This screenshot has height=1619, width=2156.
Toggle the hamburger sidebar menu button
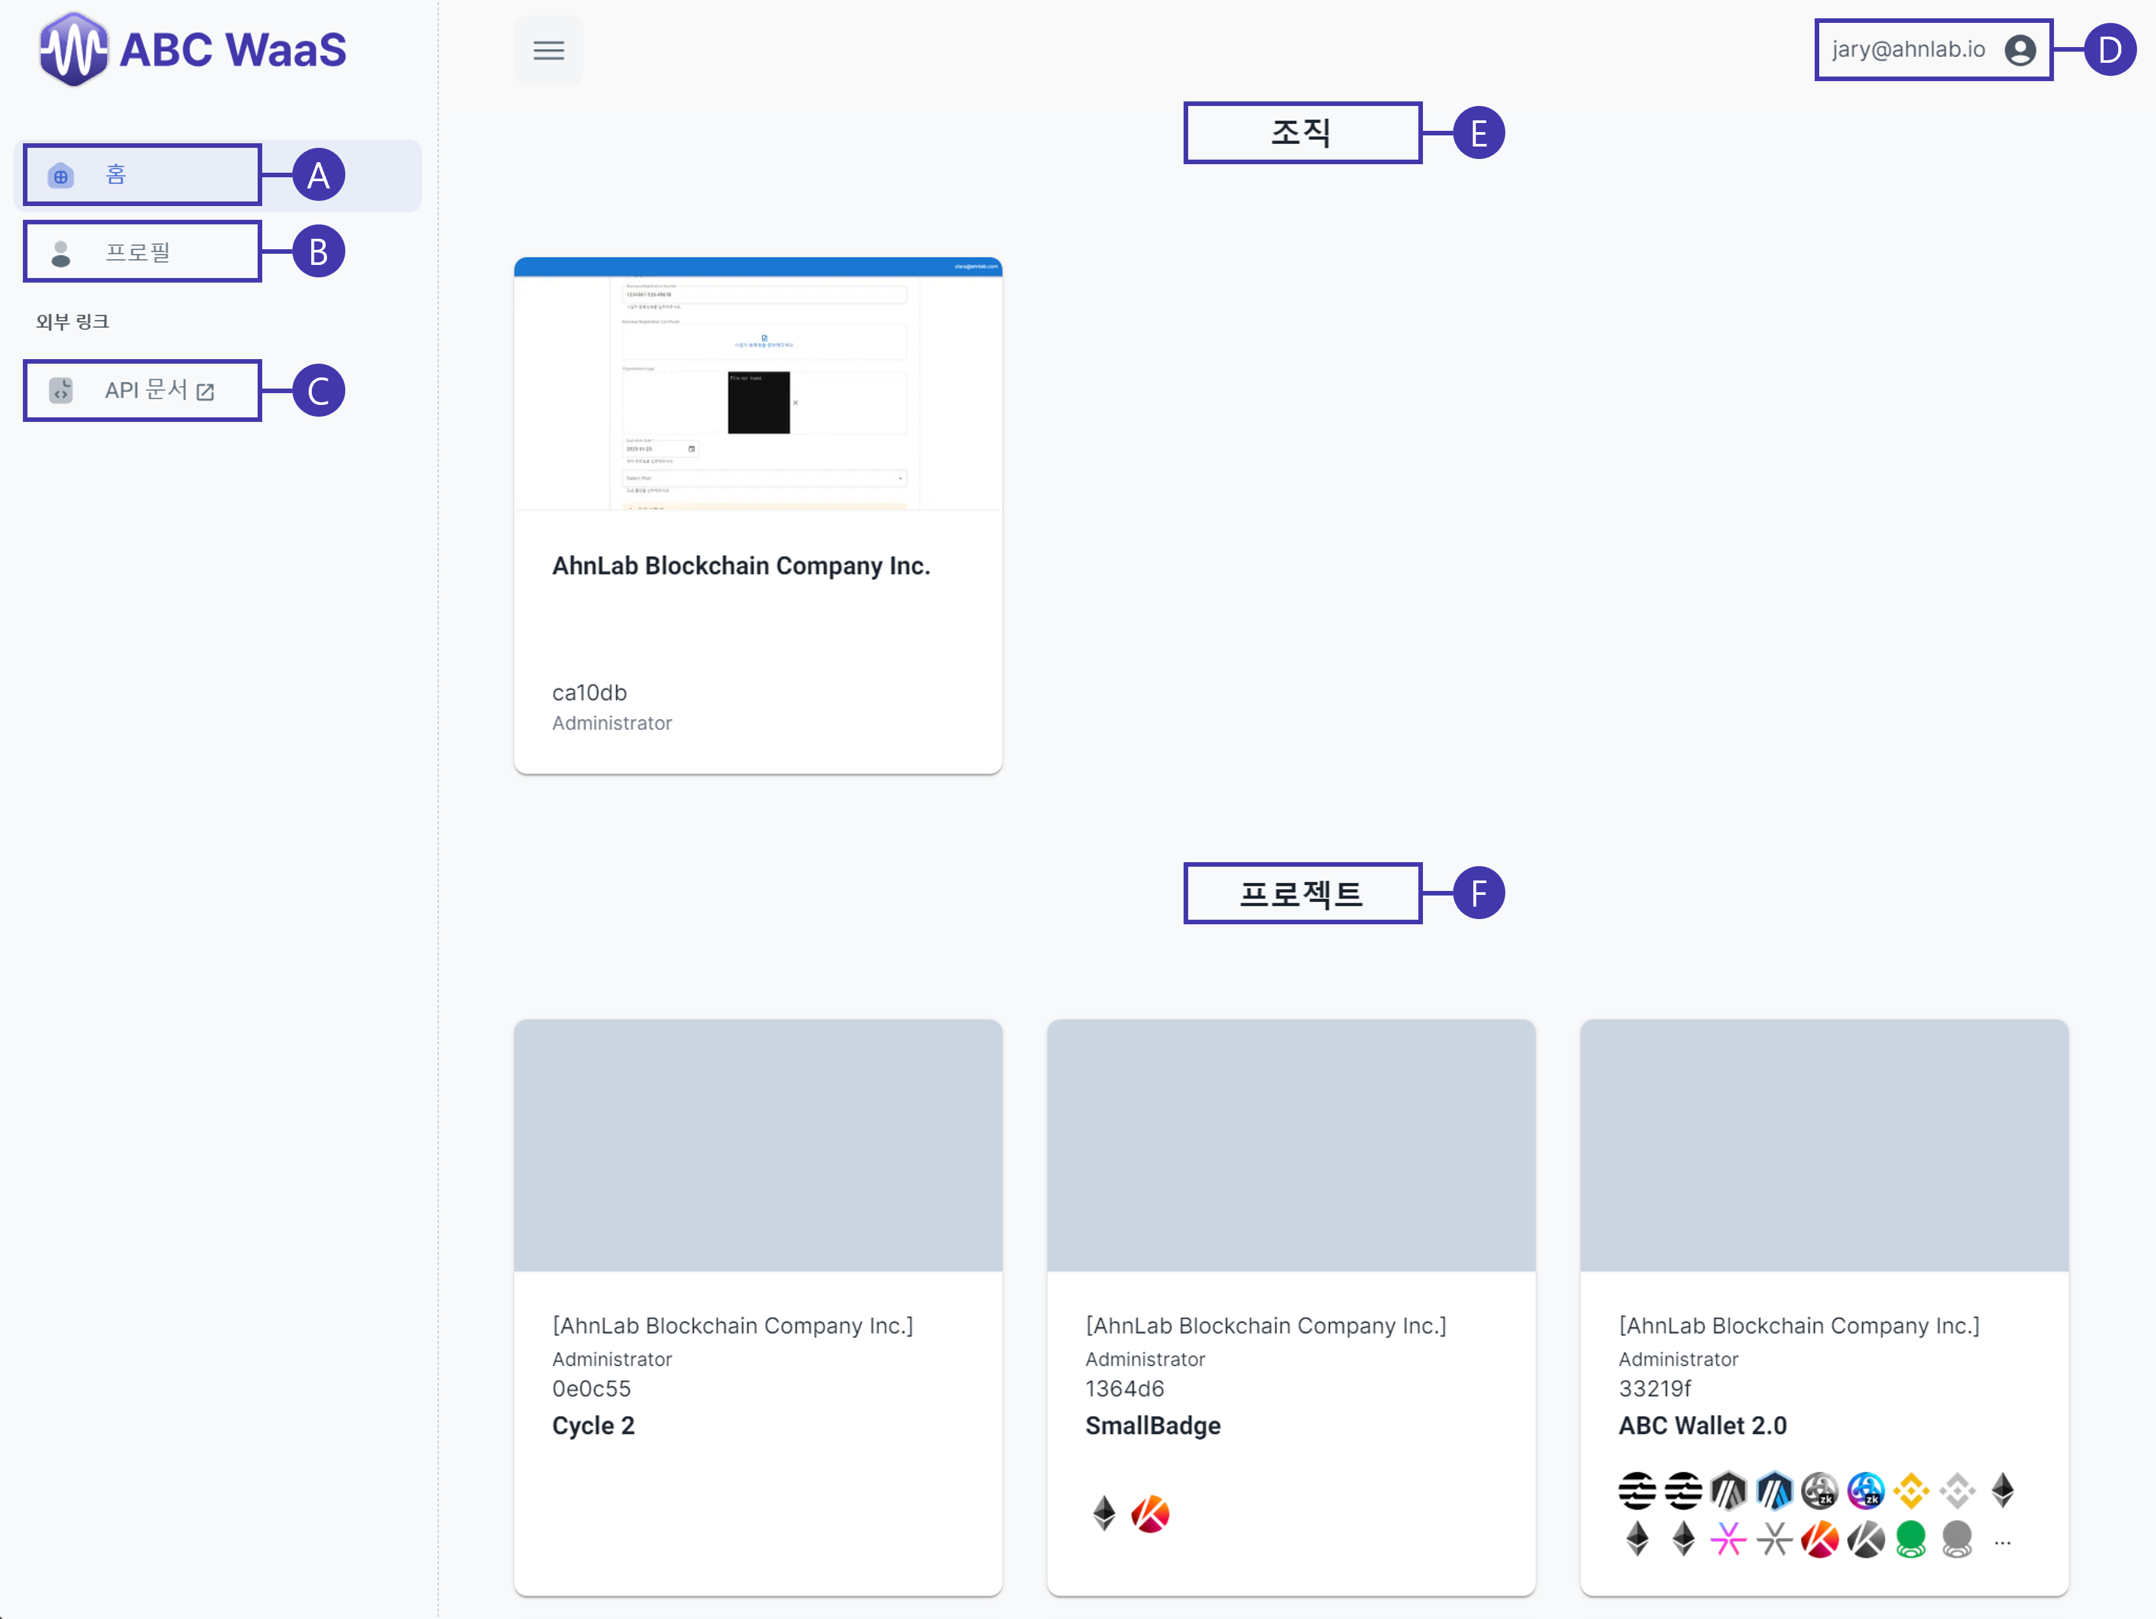(549, 50)
